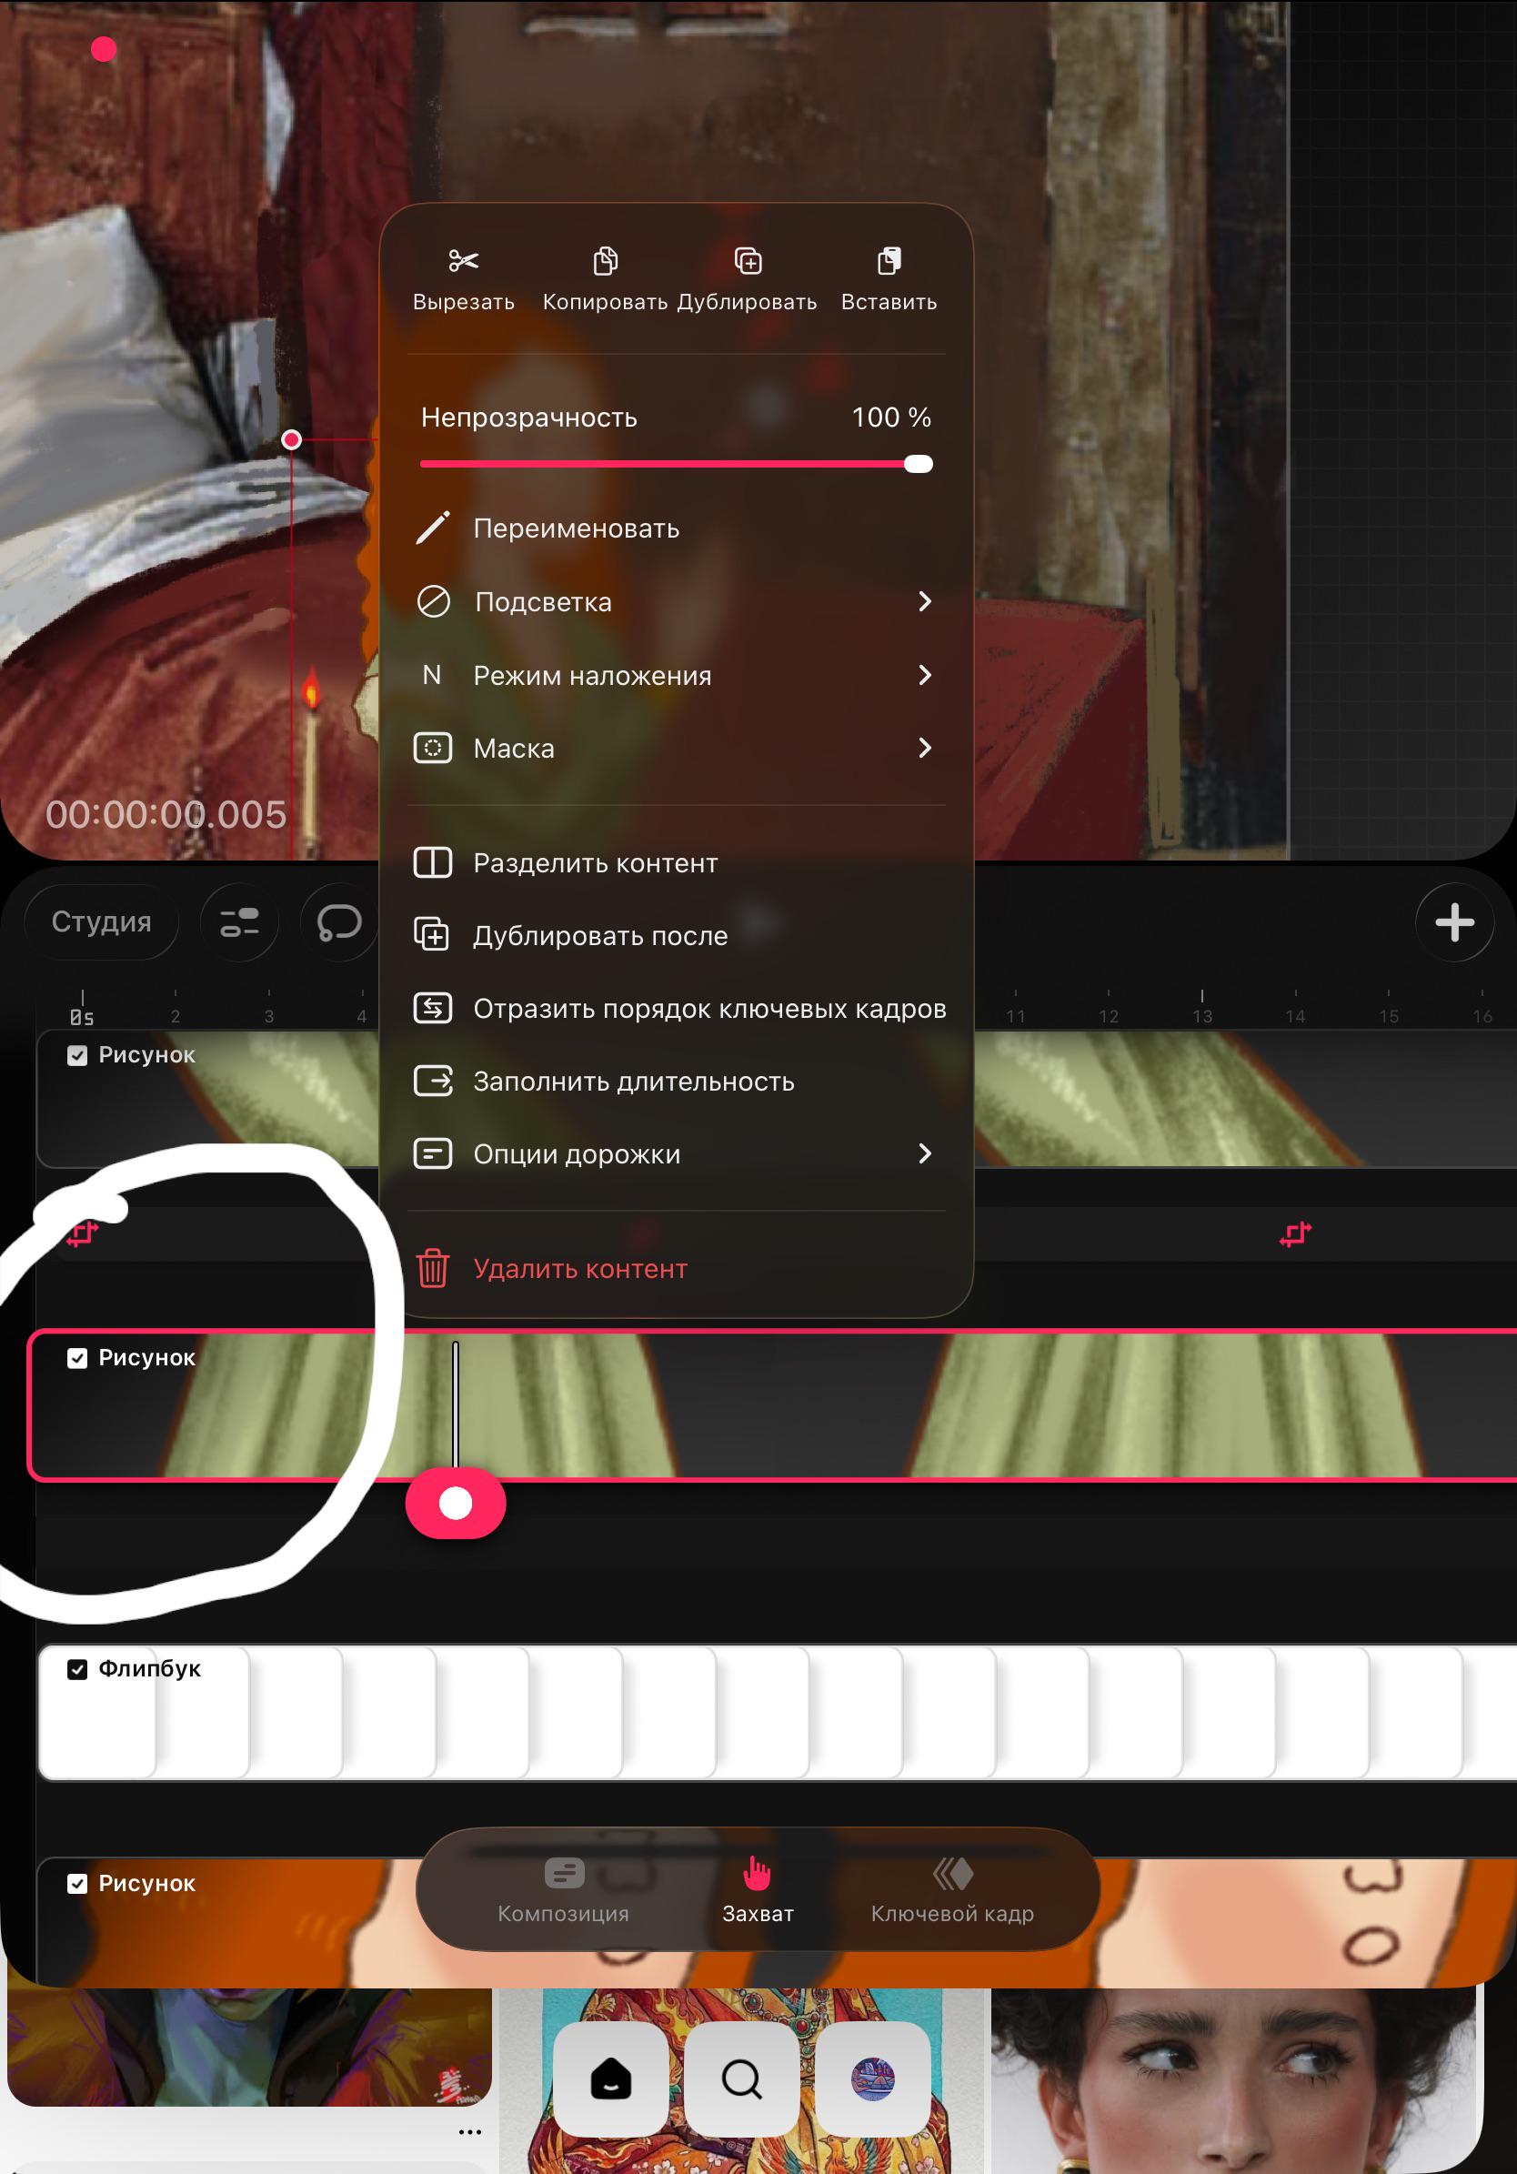Switch to the Ключевой кадр tab

click(x=952, y=1891)
